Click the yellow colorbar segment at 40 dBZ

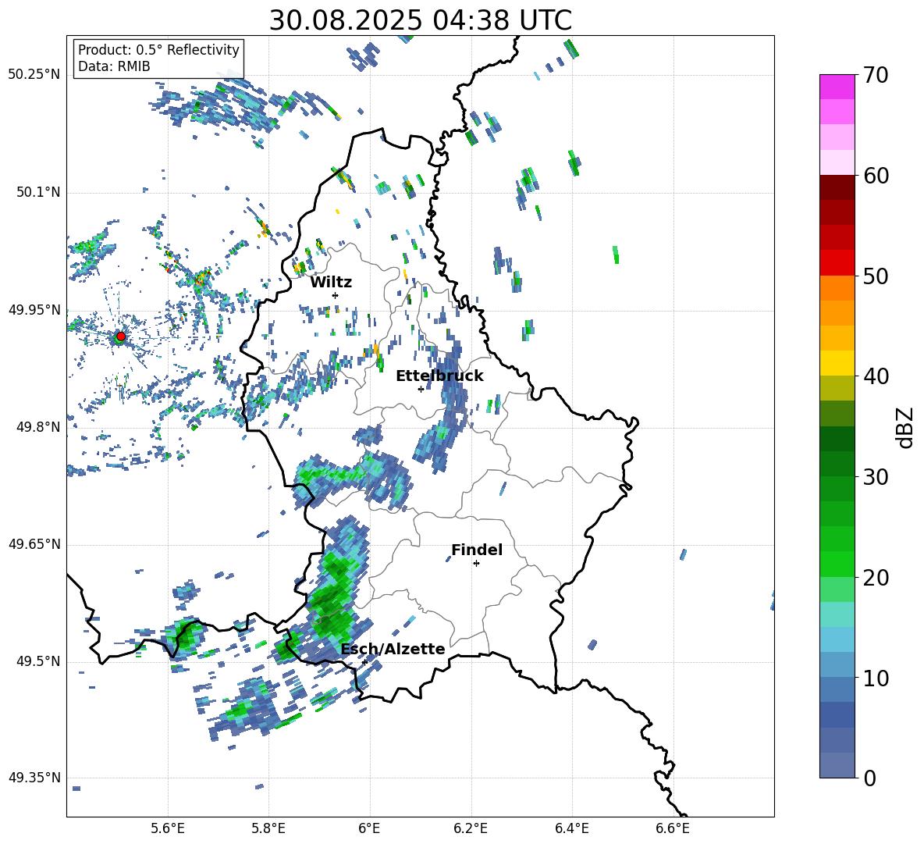tap(837, 363)
